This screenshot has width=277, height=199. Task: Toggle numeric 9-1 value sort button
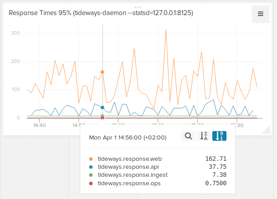[x=219, y=136]
